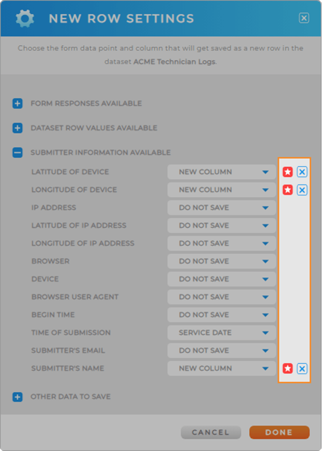
Task: Open the Browser column dropdown
Action: [221, 261]
